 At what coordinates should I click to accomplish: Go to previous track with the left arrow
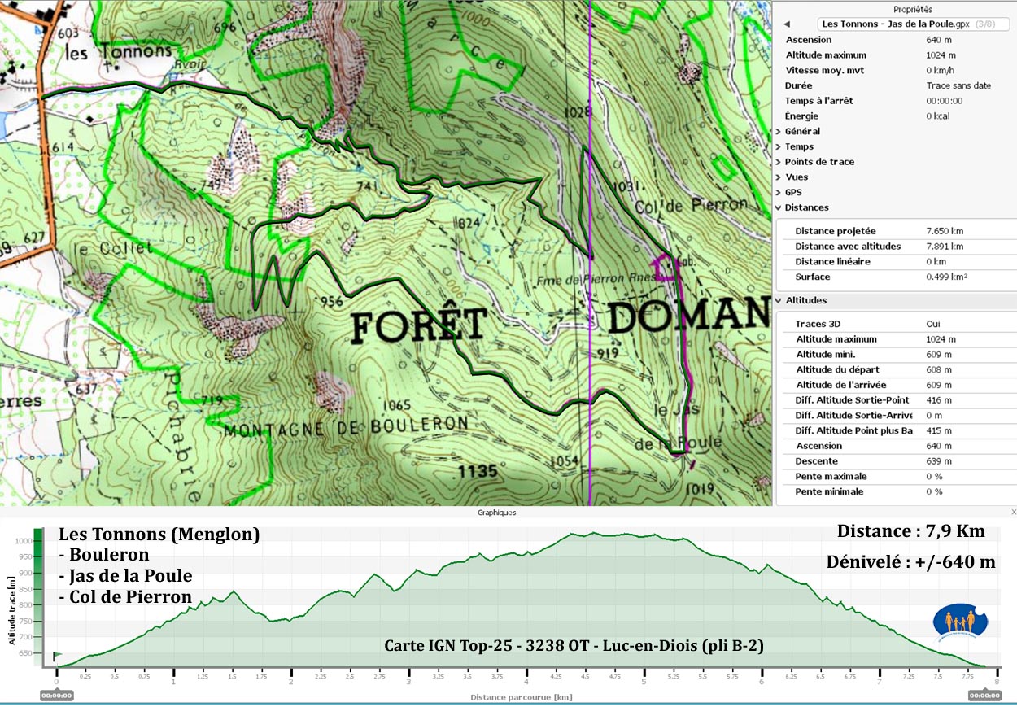pos(787,24)
